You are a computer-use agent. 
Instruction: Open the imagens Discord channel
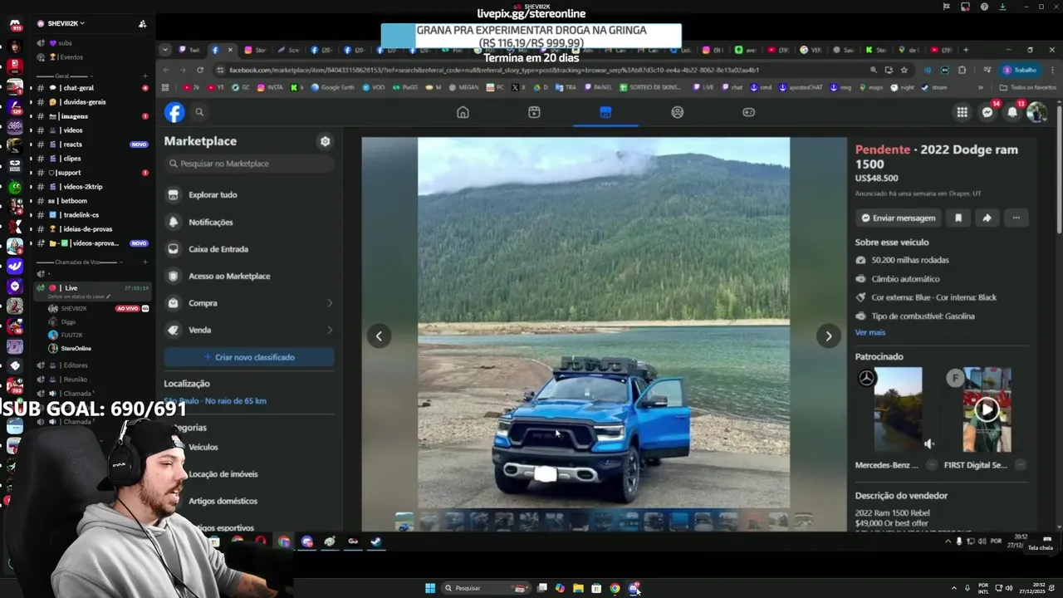91,116
